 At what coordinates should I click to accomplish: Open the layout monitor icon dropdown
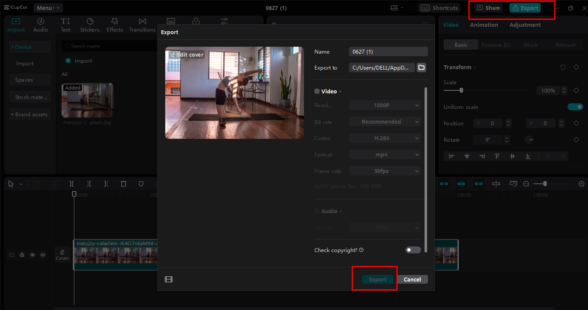pyautogui.click(x=397, y=8)
